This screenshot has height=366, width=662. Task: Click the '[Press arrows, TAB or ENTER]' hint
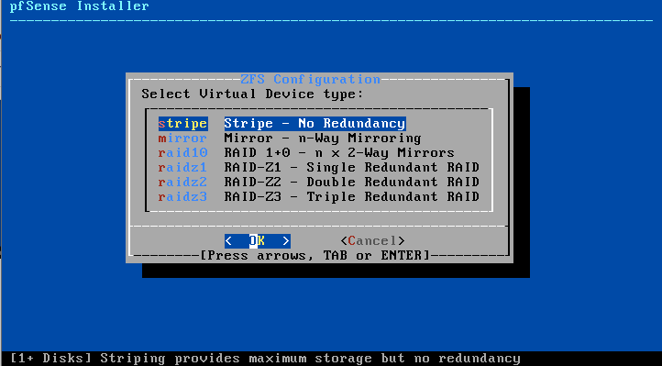click(314, 255)
